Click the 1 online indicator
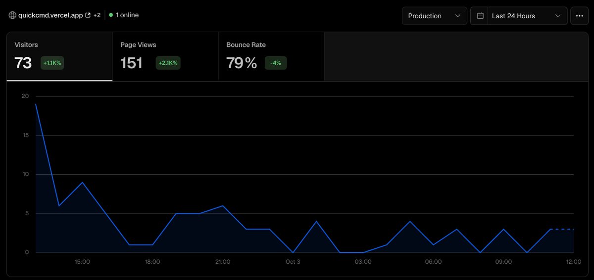Viewport: 594px width, 280px height. [x=124, y=15]
